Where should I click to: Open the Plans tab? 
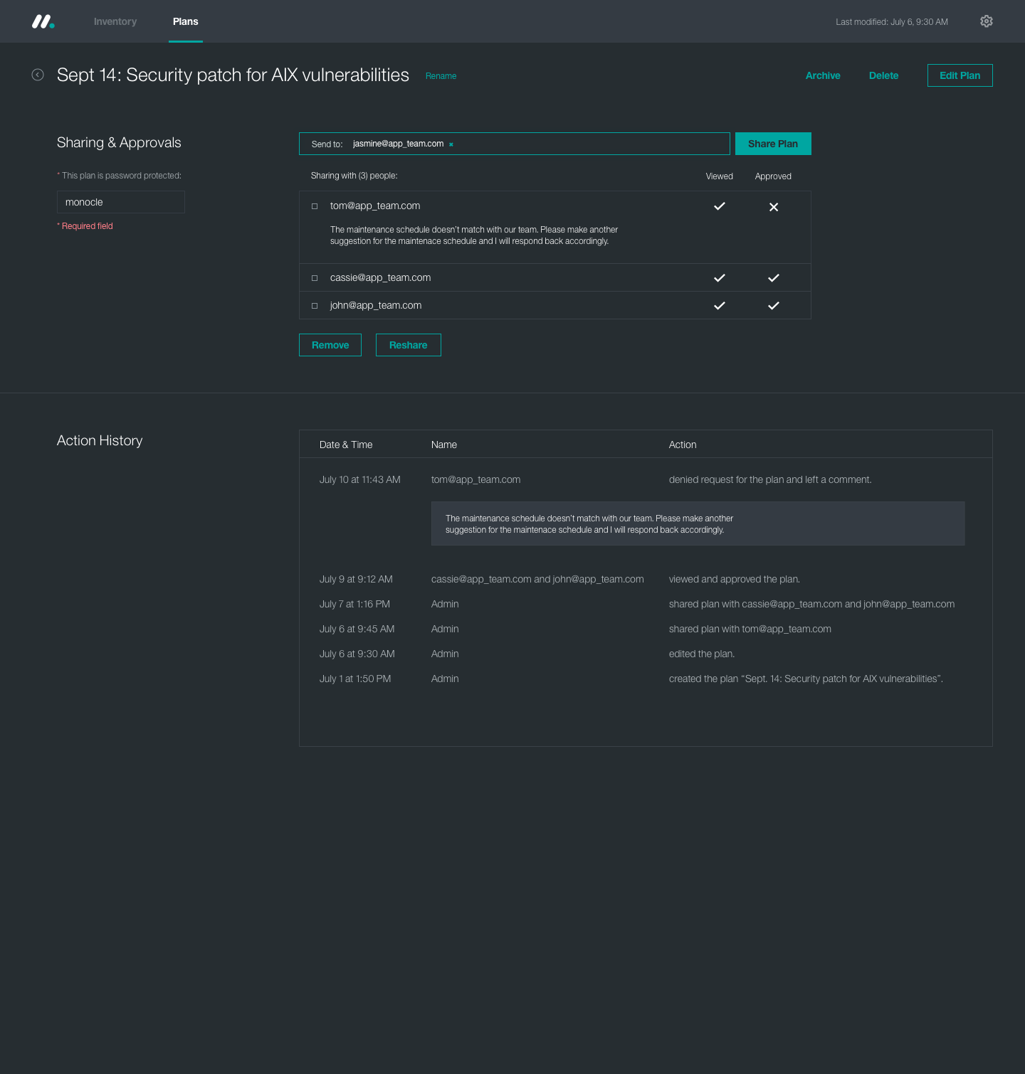186,21
